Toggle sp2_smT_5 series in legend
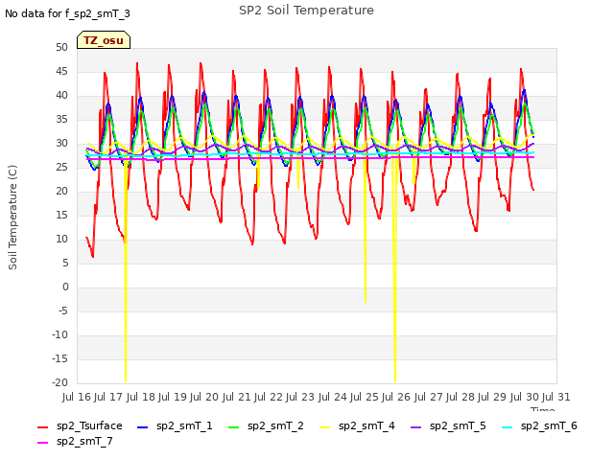 click(x=448, y=425)
